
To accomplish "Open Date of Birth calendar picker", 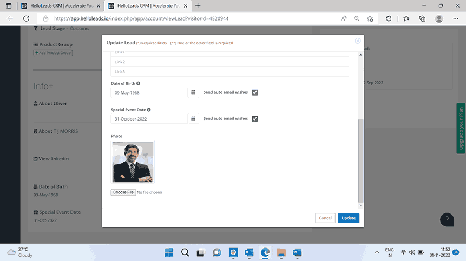I will [193, 92].
